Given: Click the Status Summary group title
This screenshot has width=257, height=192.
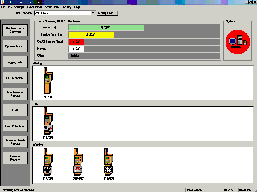Looking at the screenshot, I should [x=58, y=21].
